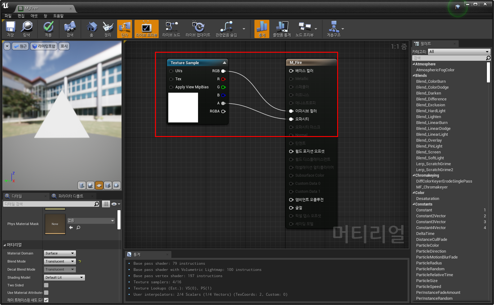
Task: Open the 카테고리 All dropdown in palette
Action: click(459, 52)
